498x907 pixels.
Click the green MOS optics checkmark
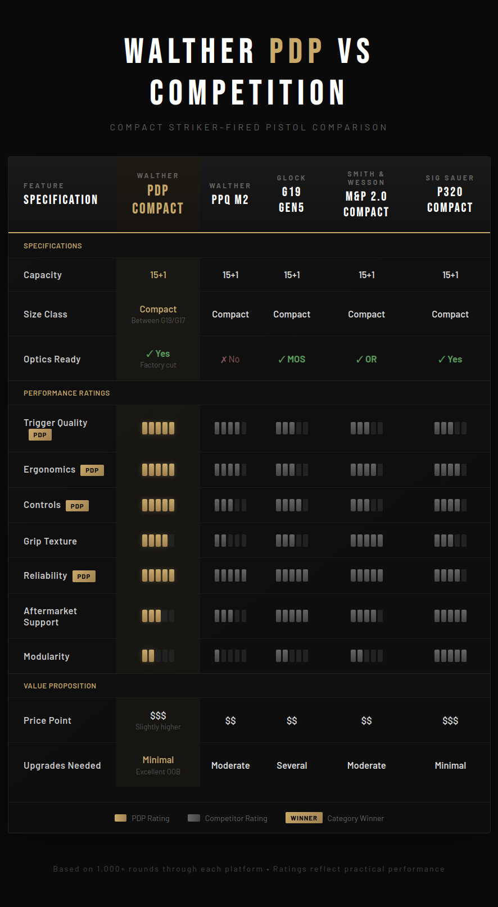[x=292, y=359]
